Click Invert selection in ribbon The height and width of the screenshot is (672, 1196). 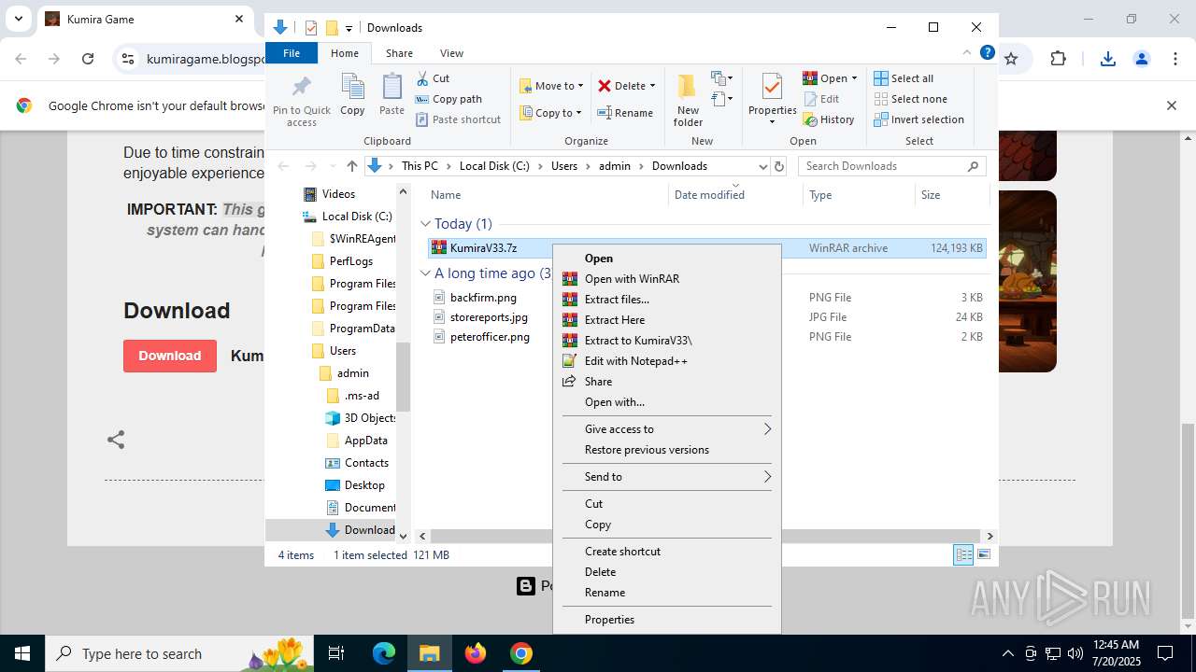click(x=919, y=119)
